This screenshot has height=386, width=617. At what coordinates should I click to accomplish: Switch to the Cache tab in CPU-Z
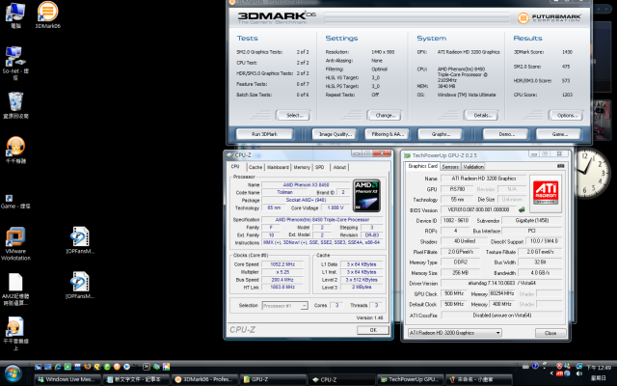(255, 167)
